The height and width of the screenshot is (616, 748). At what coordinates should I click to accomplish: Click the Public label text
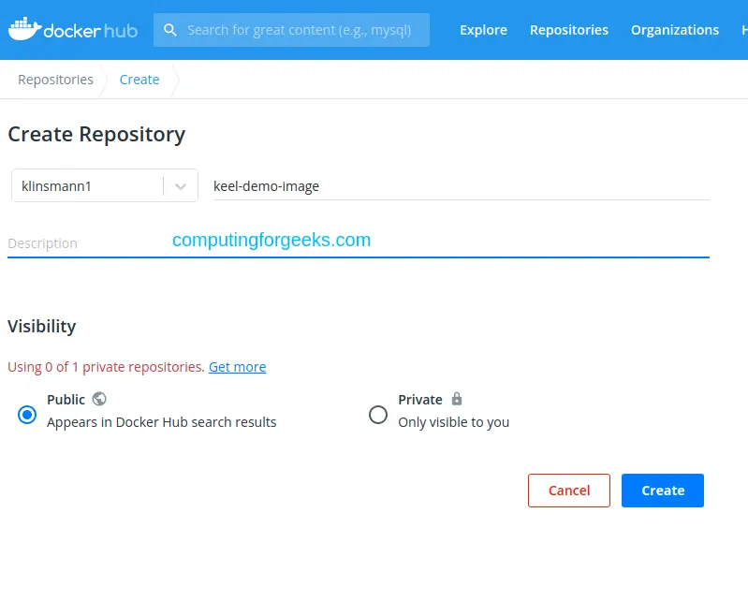coord(66,400)
